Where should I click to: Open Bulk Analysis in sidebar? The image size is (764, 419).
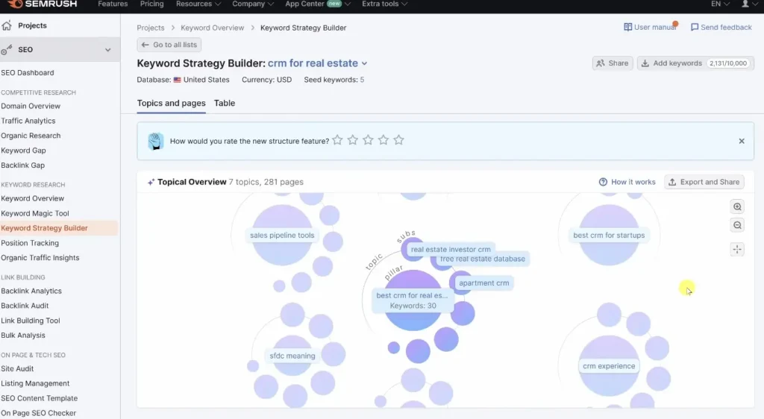pyautogui.click(x=23, y=335)
